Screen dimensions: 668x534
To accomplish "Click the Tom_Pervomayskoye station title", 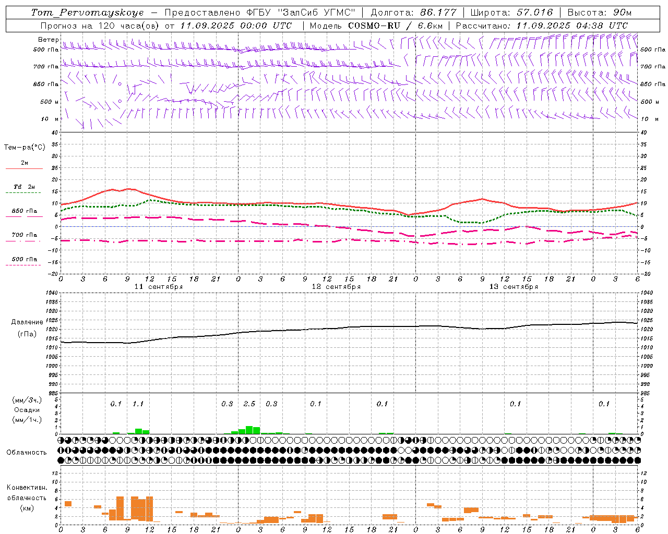I will [87, 13].
